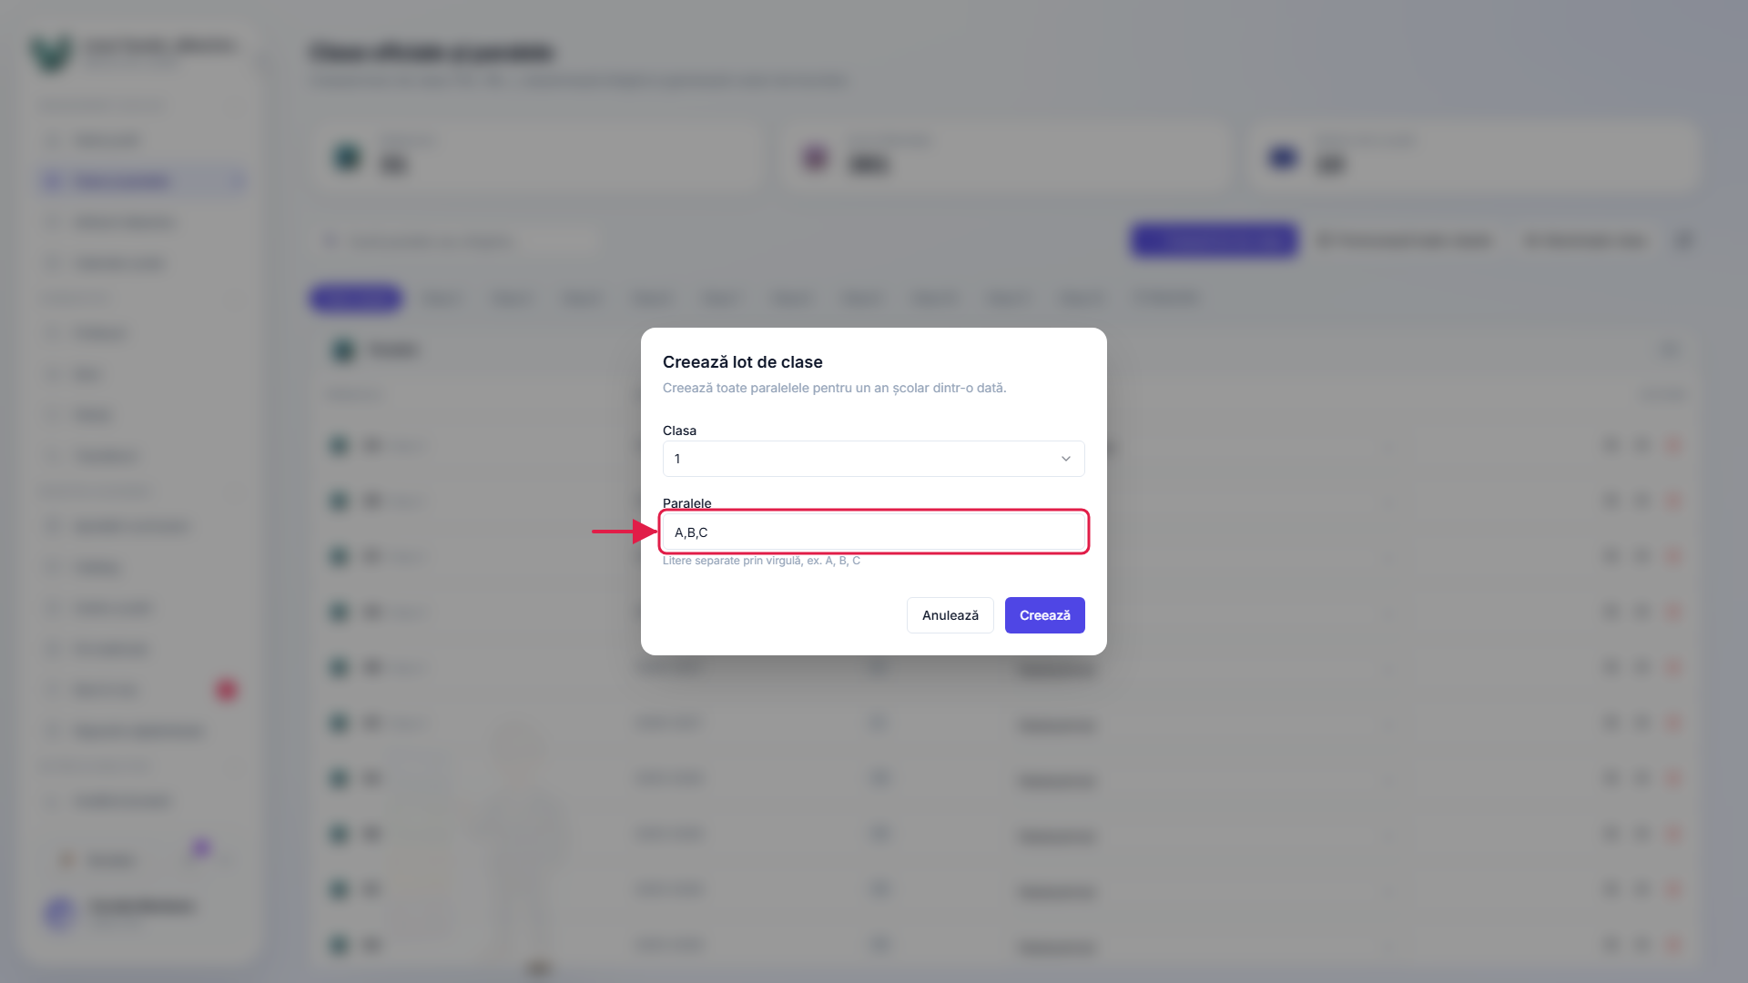Cancel the dialog with Anulează
This screenshot has width=1748, height=983.
(x=950, y=615)
